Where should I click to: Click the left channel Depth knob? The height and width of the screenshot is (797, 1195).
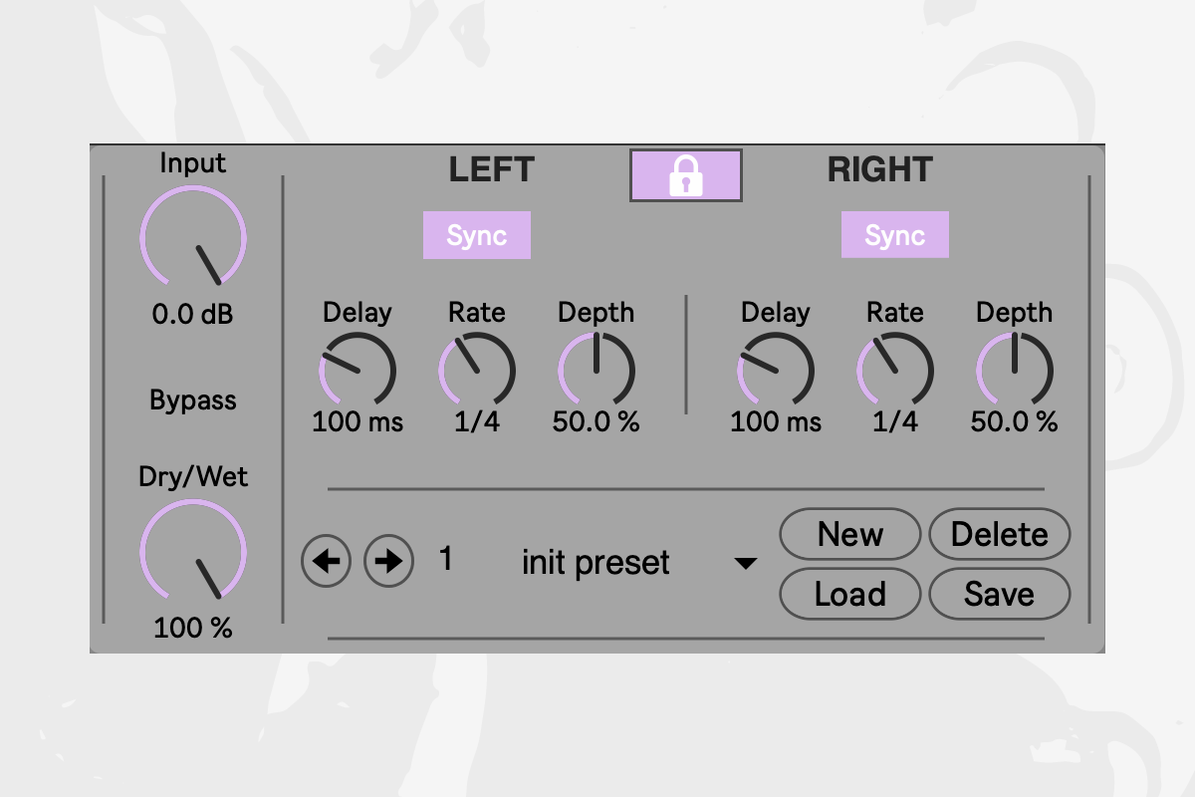tap(596, 370)
